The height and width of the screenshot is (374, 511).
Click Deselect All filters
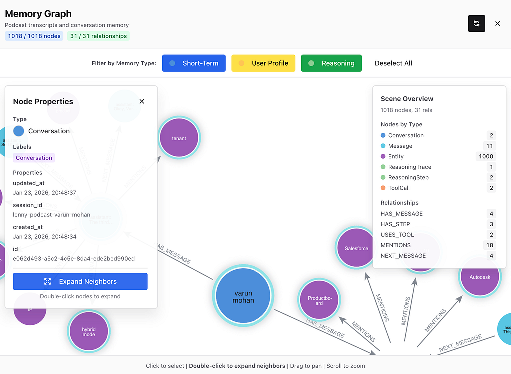[x=393, y=63]
